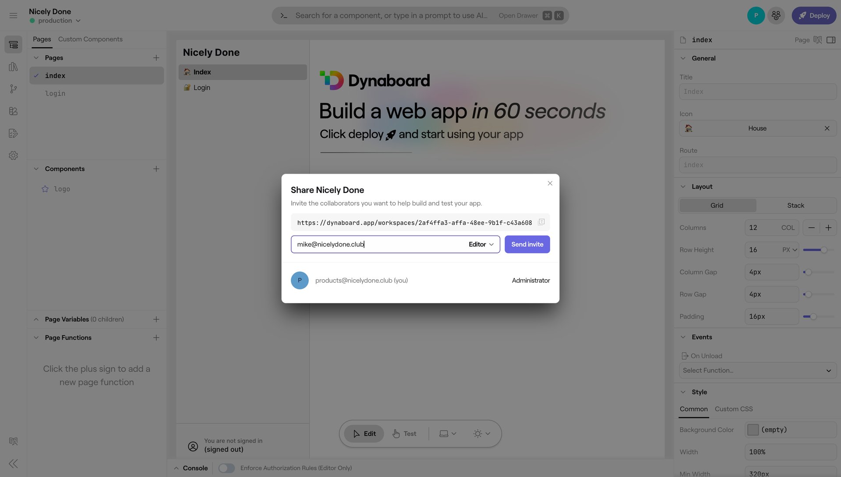Switch to the Custom Components tab
The height and width of the screenshot is (477, 841).
(x=90, y=39)
